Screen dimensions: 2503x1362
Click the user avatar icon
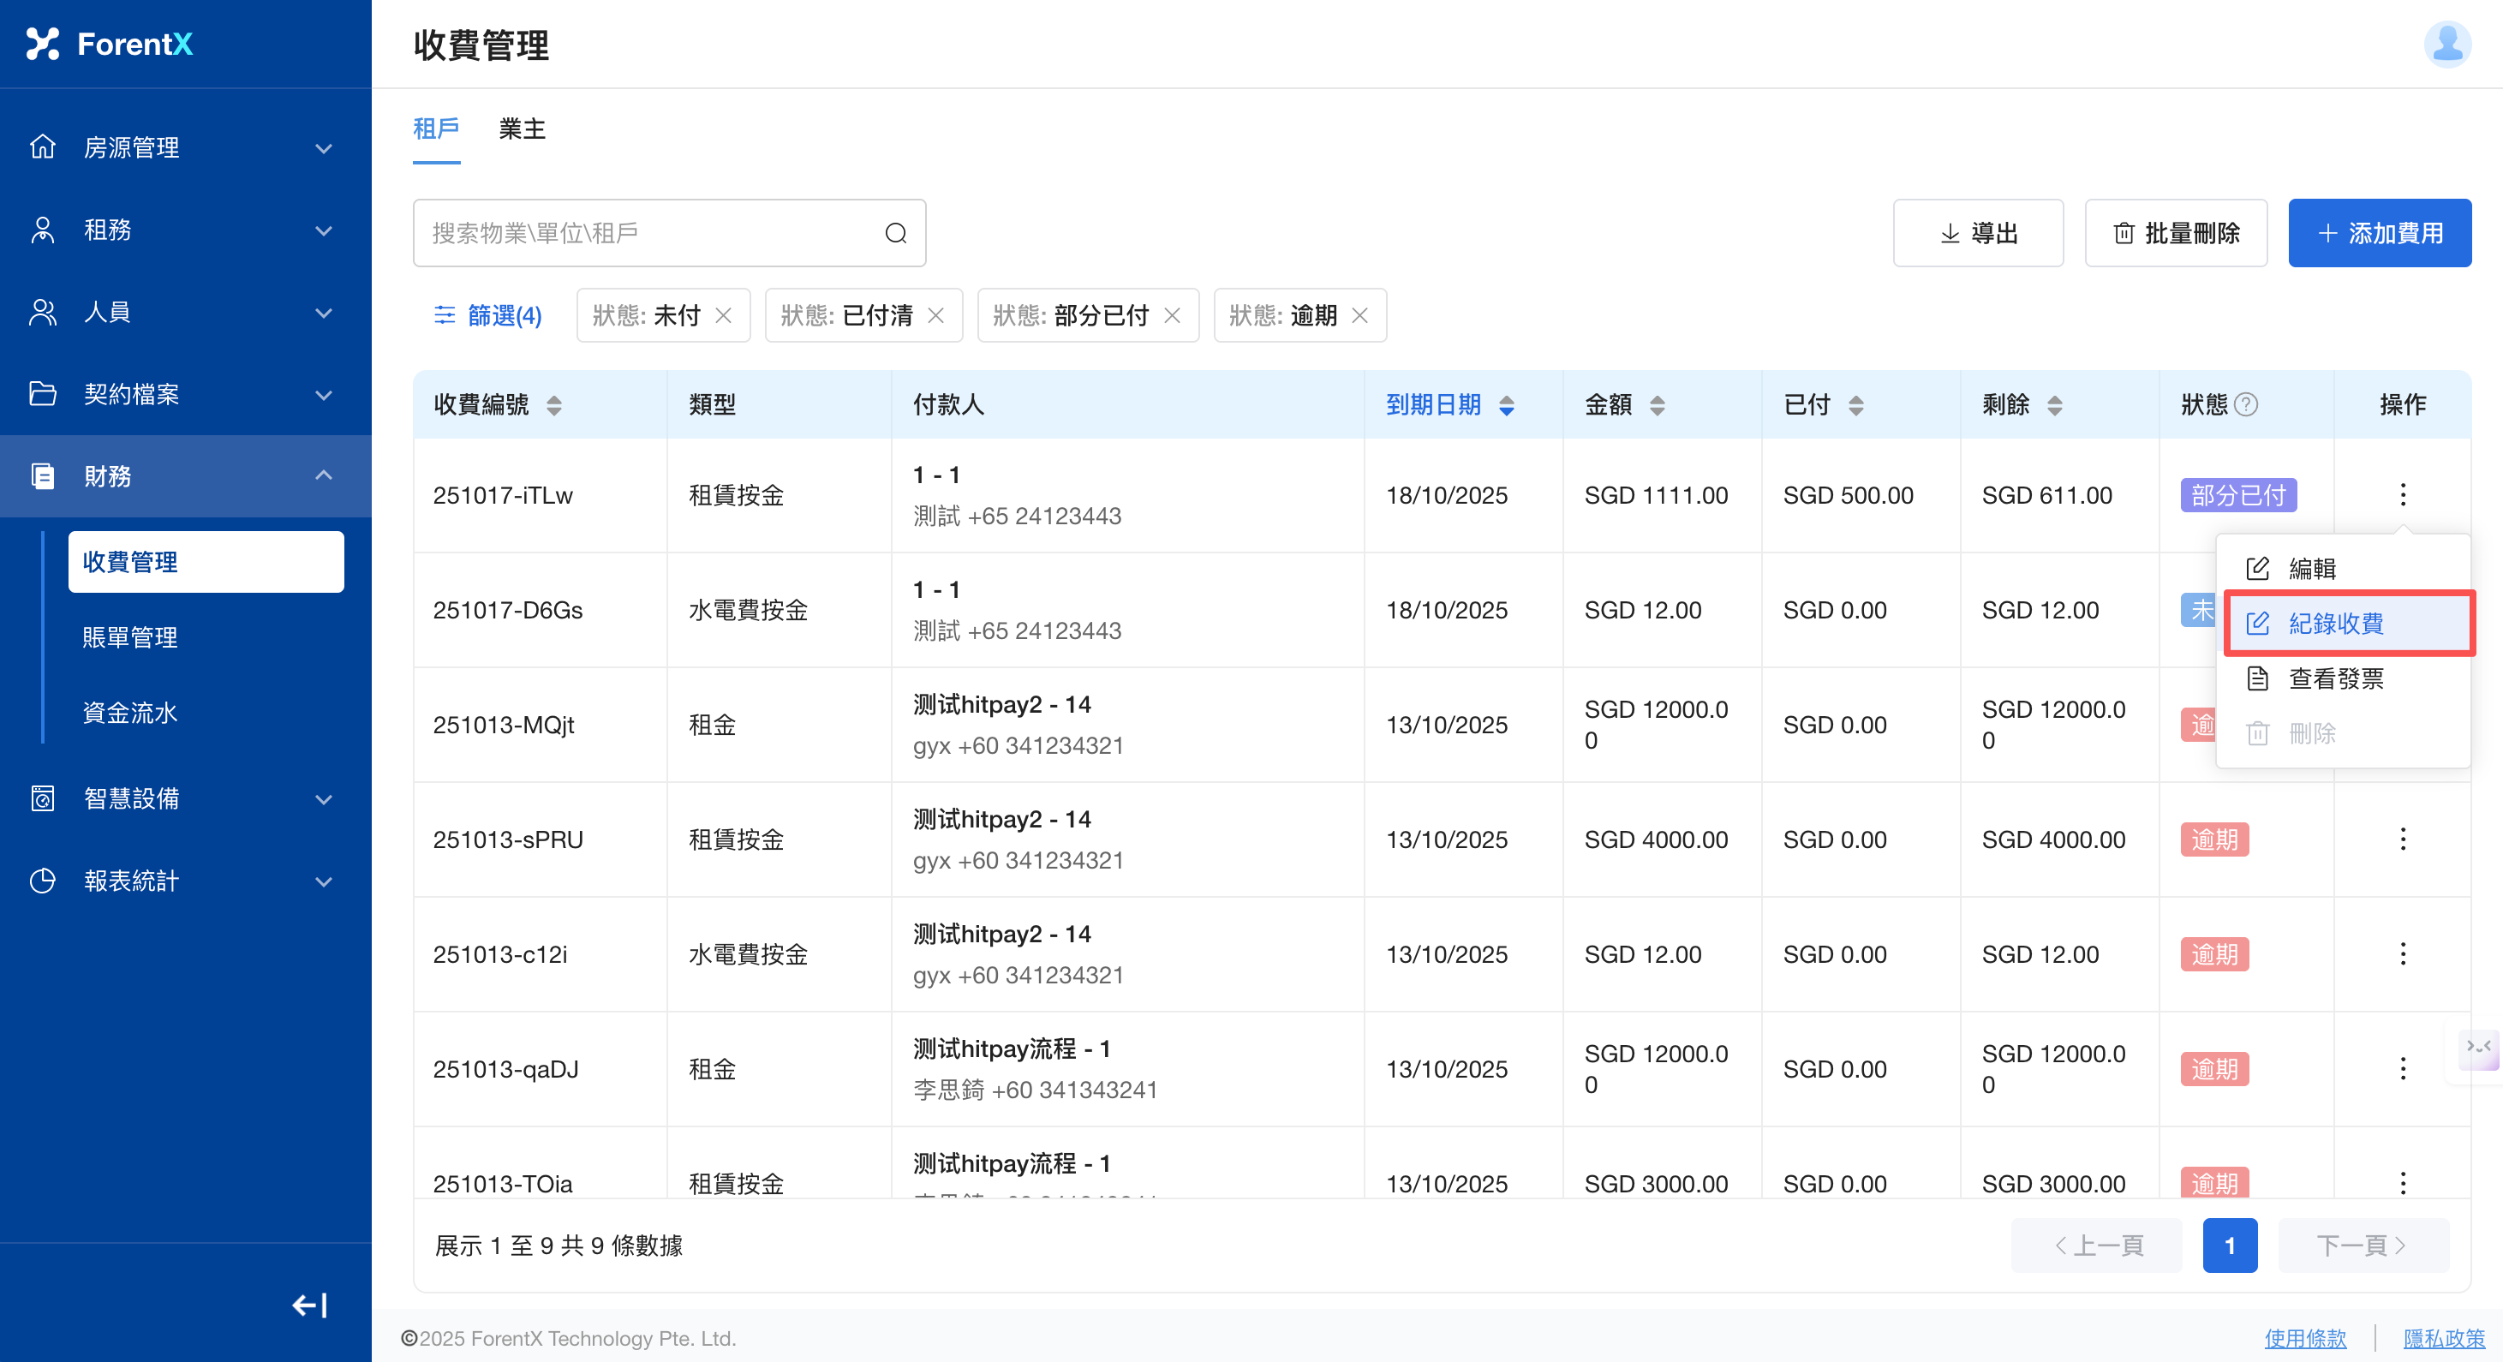coord(2446,45)
